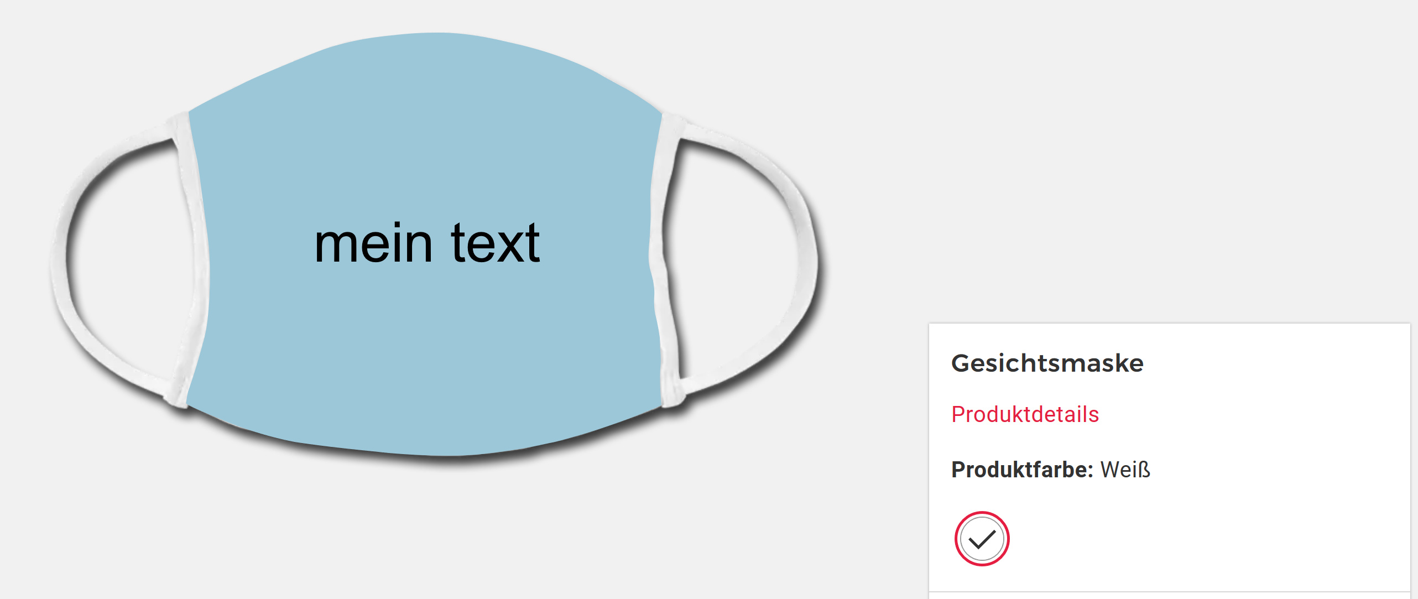Click empty gray area above product panel
The image size is (1418, 599).
[x=1161, y=166]
